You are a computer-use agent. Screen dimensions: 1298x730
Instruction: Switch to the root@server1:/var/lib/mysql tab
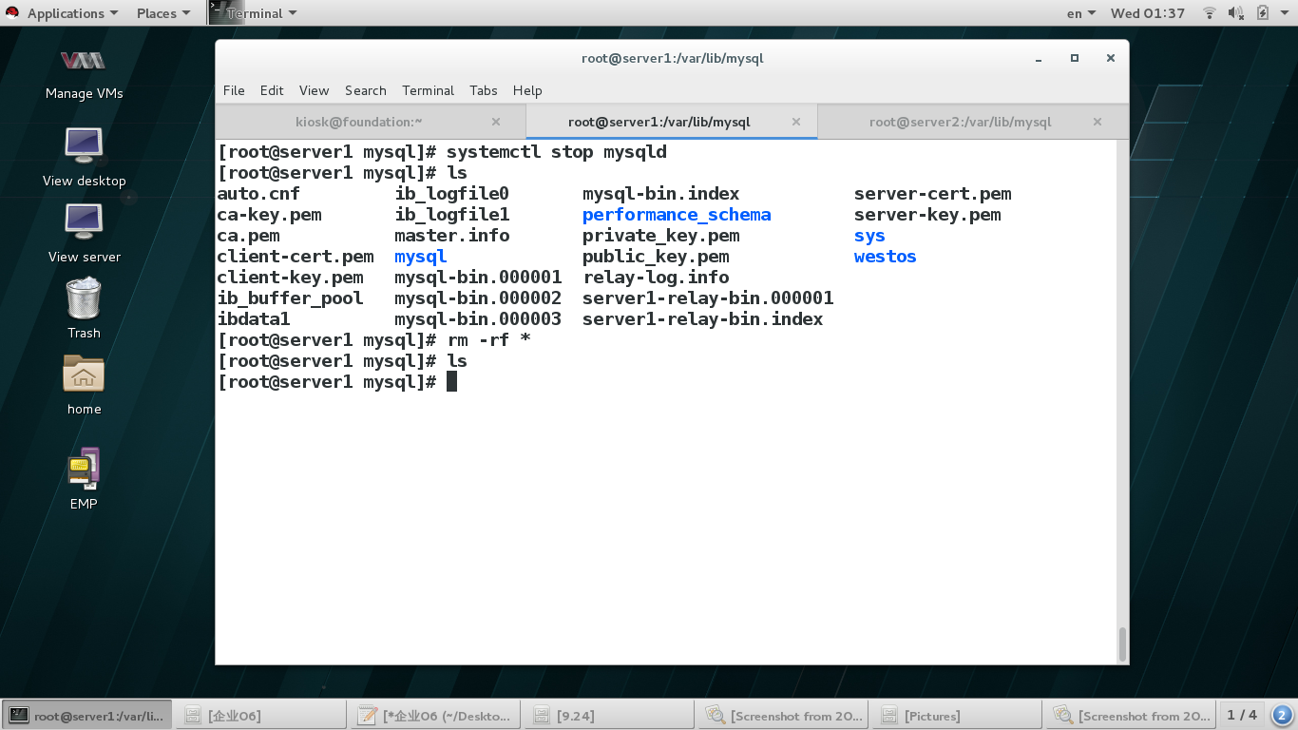(x=671, y=122)
